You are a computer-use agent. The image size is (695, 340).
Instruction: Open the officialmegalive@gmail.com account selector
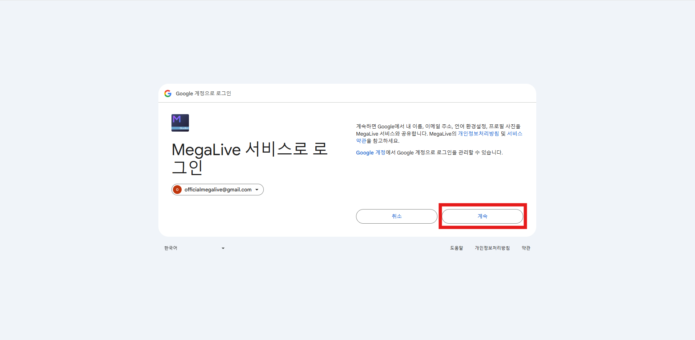(218, 190)
